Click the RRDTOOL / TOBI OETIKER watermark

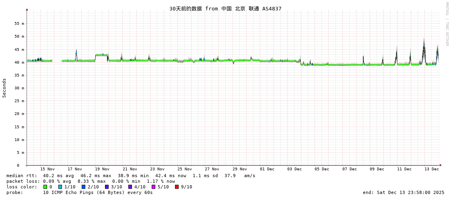tap(447, 24)
